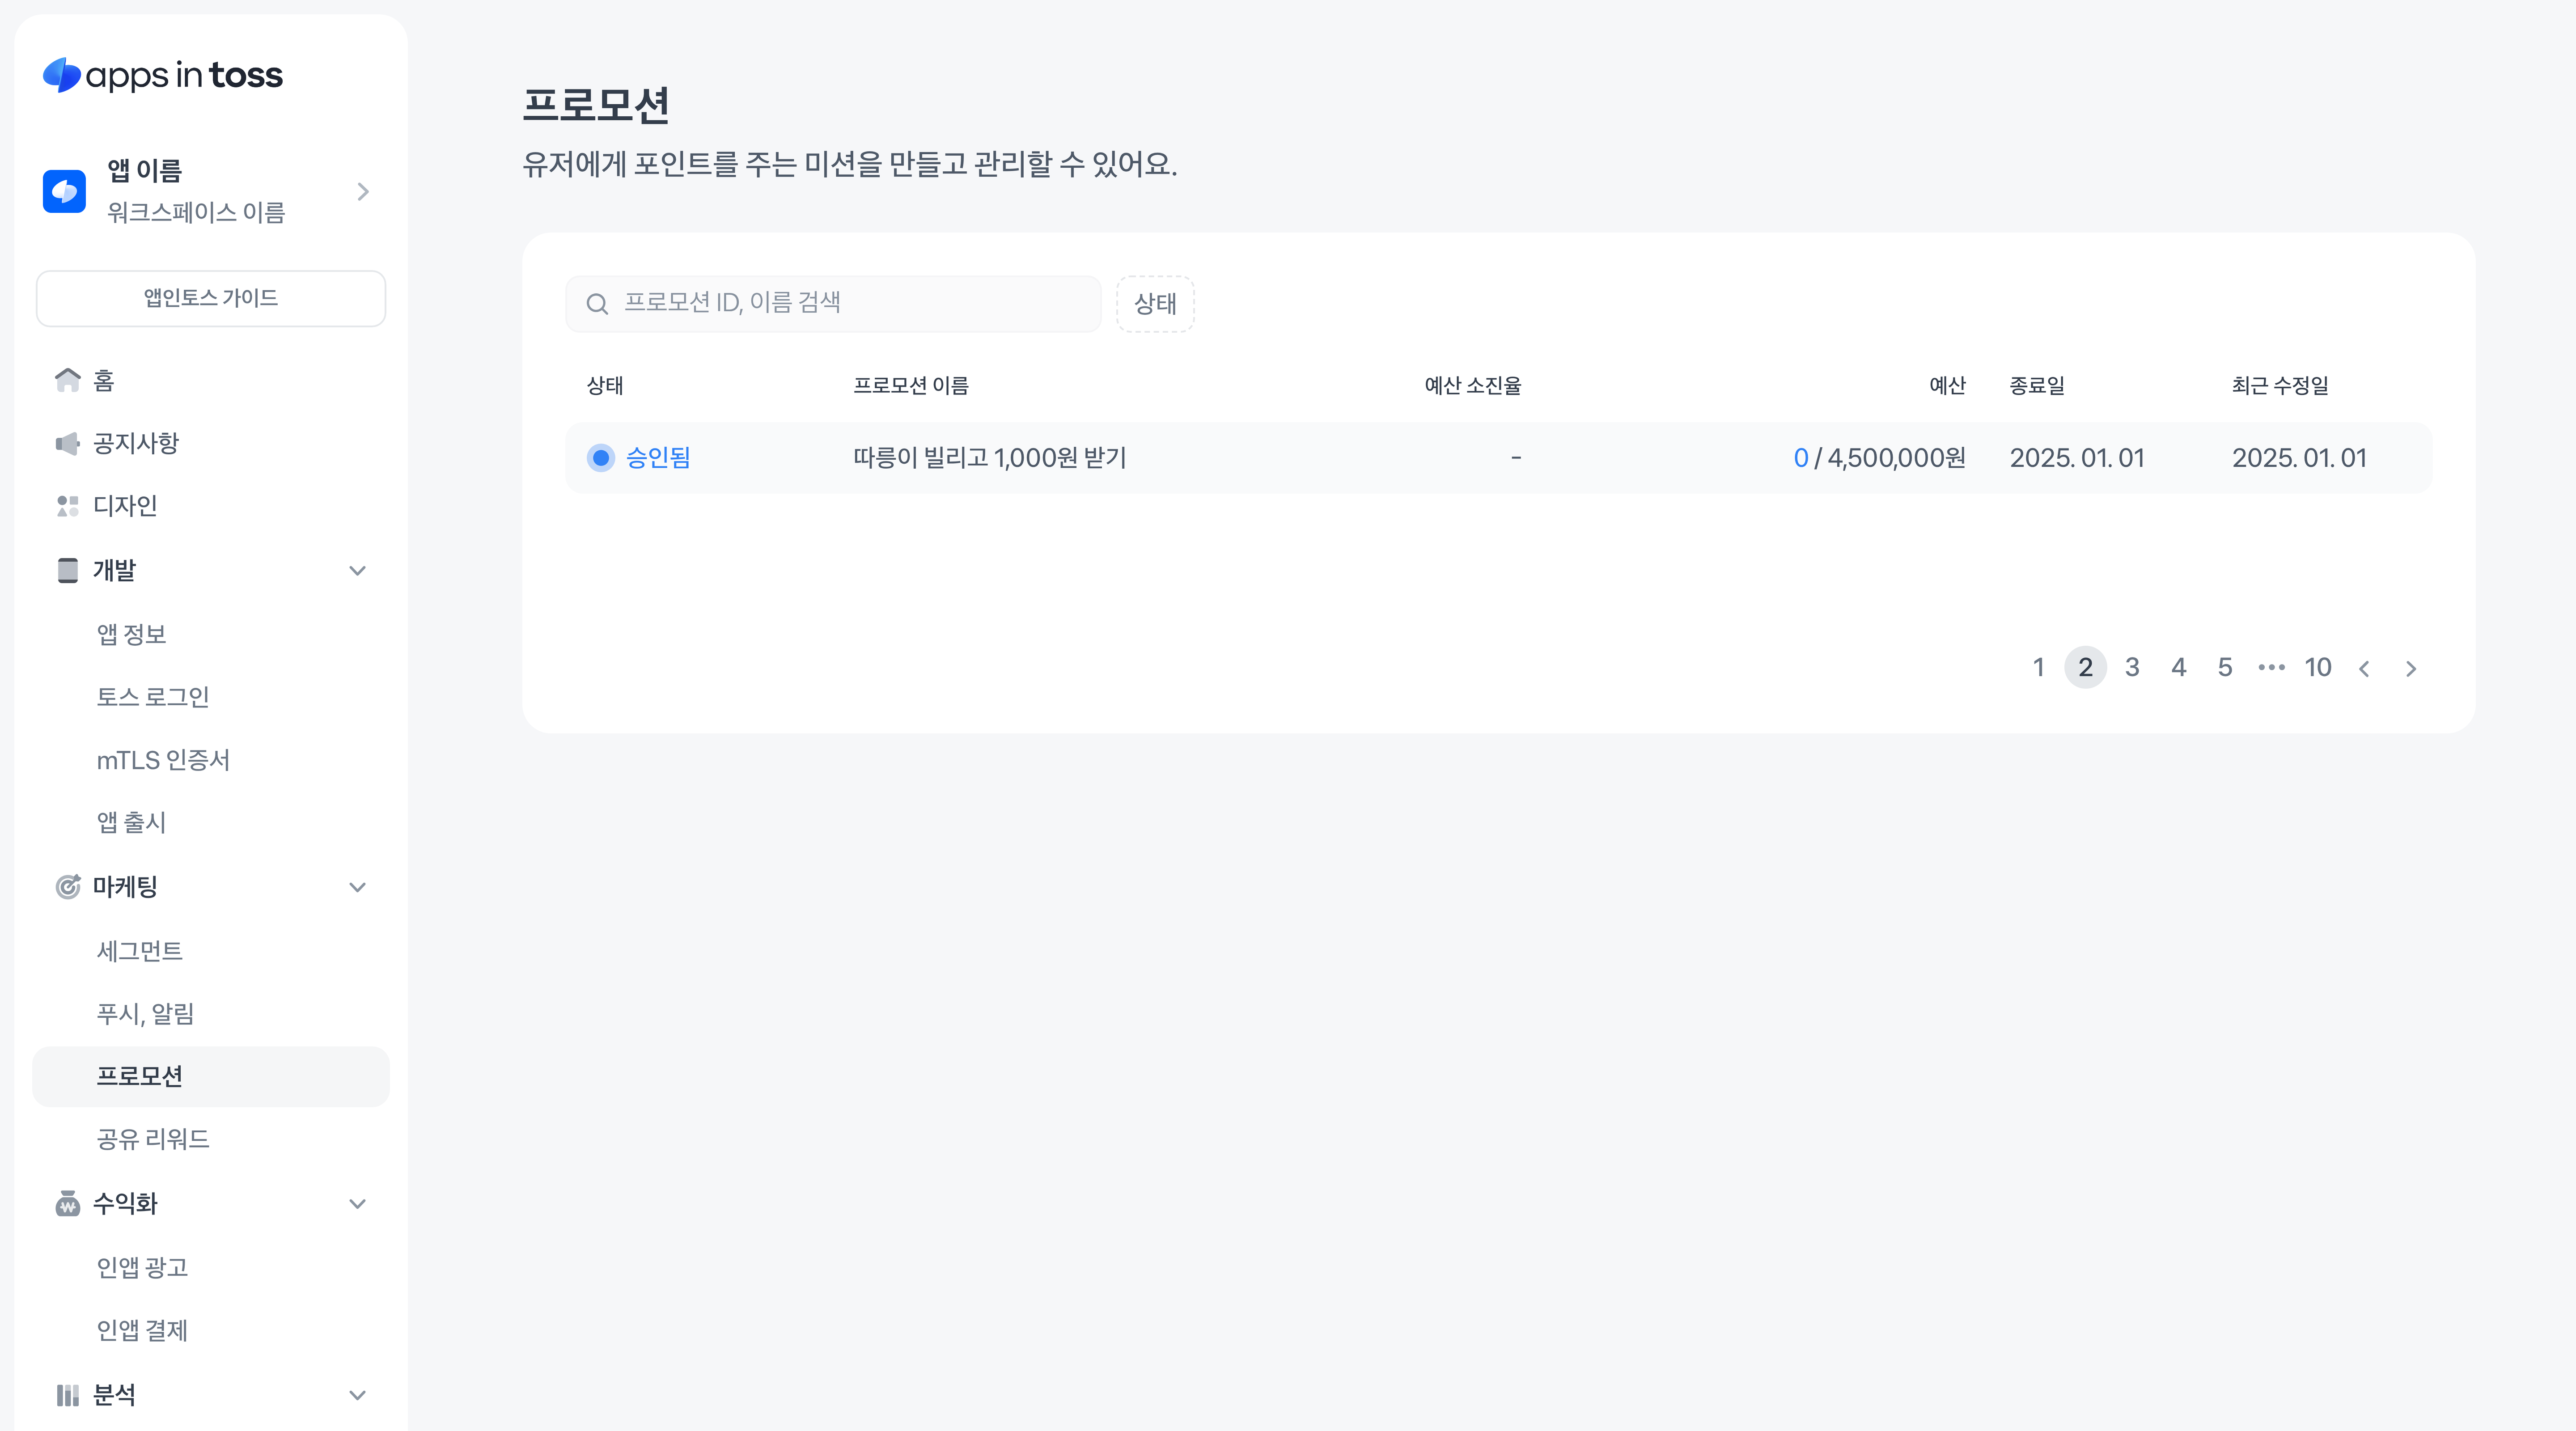This screenshot has height=1431, width=2576.
Task: Click the 분석 bar chart icon
Action: pyautogui.click(x=67, y=1395)
